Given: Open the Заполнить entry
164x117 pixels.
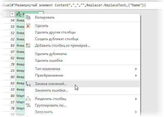Looking at the screenshot, I should 82,112.
